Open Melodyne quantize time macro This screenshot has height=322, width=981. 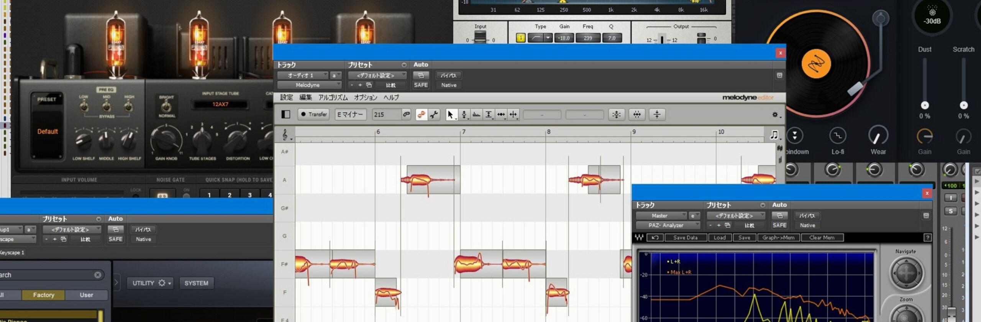click(x=637, y=115)
